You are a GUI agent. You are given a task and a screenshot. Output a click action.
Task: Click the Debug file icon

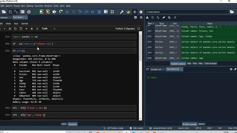click(67, 12)
